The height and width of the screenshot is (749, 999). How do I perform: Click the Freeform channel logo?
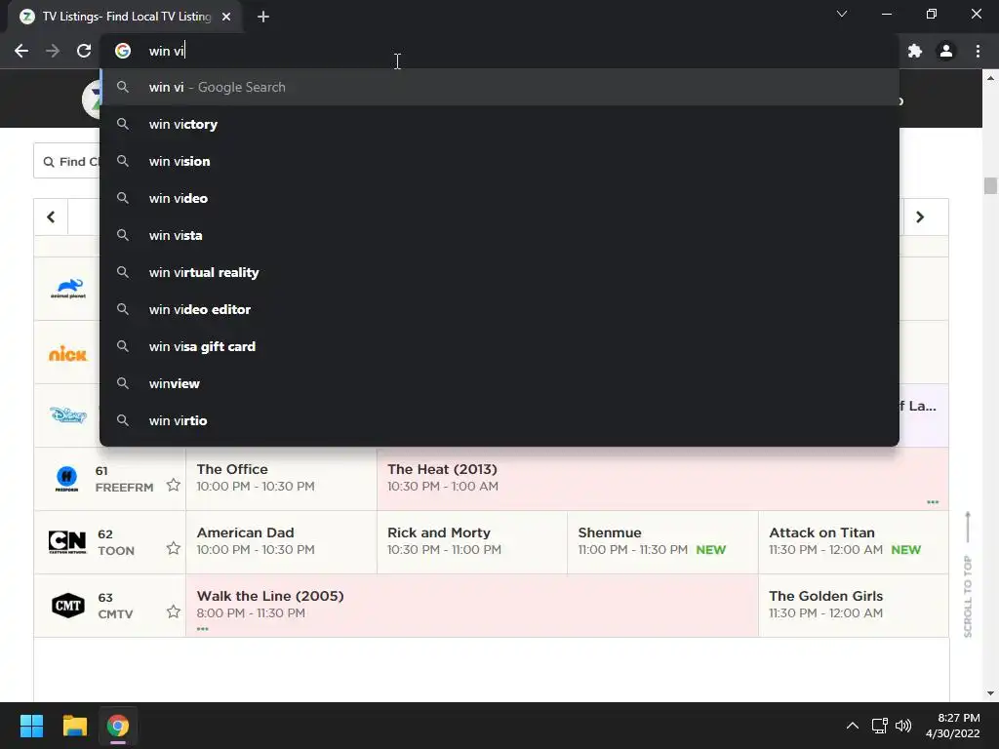tap(67, 478)
